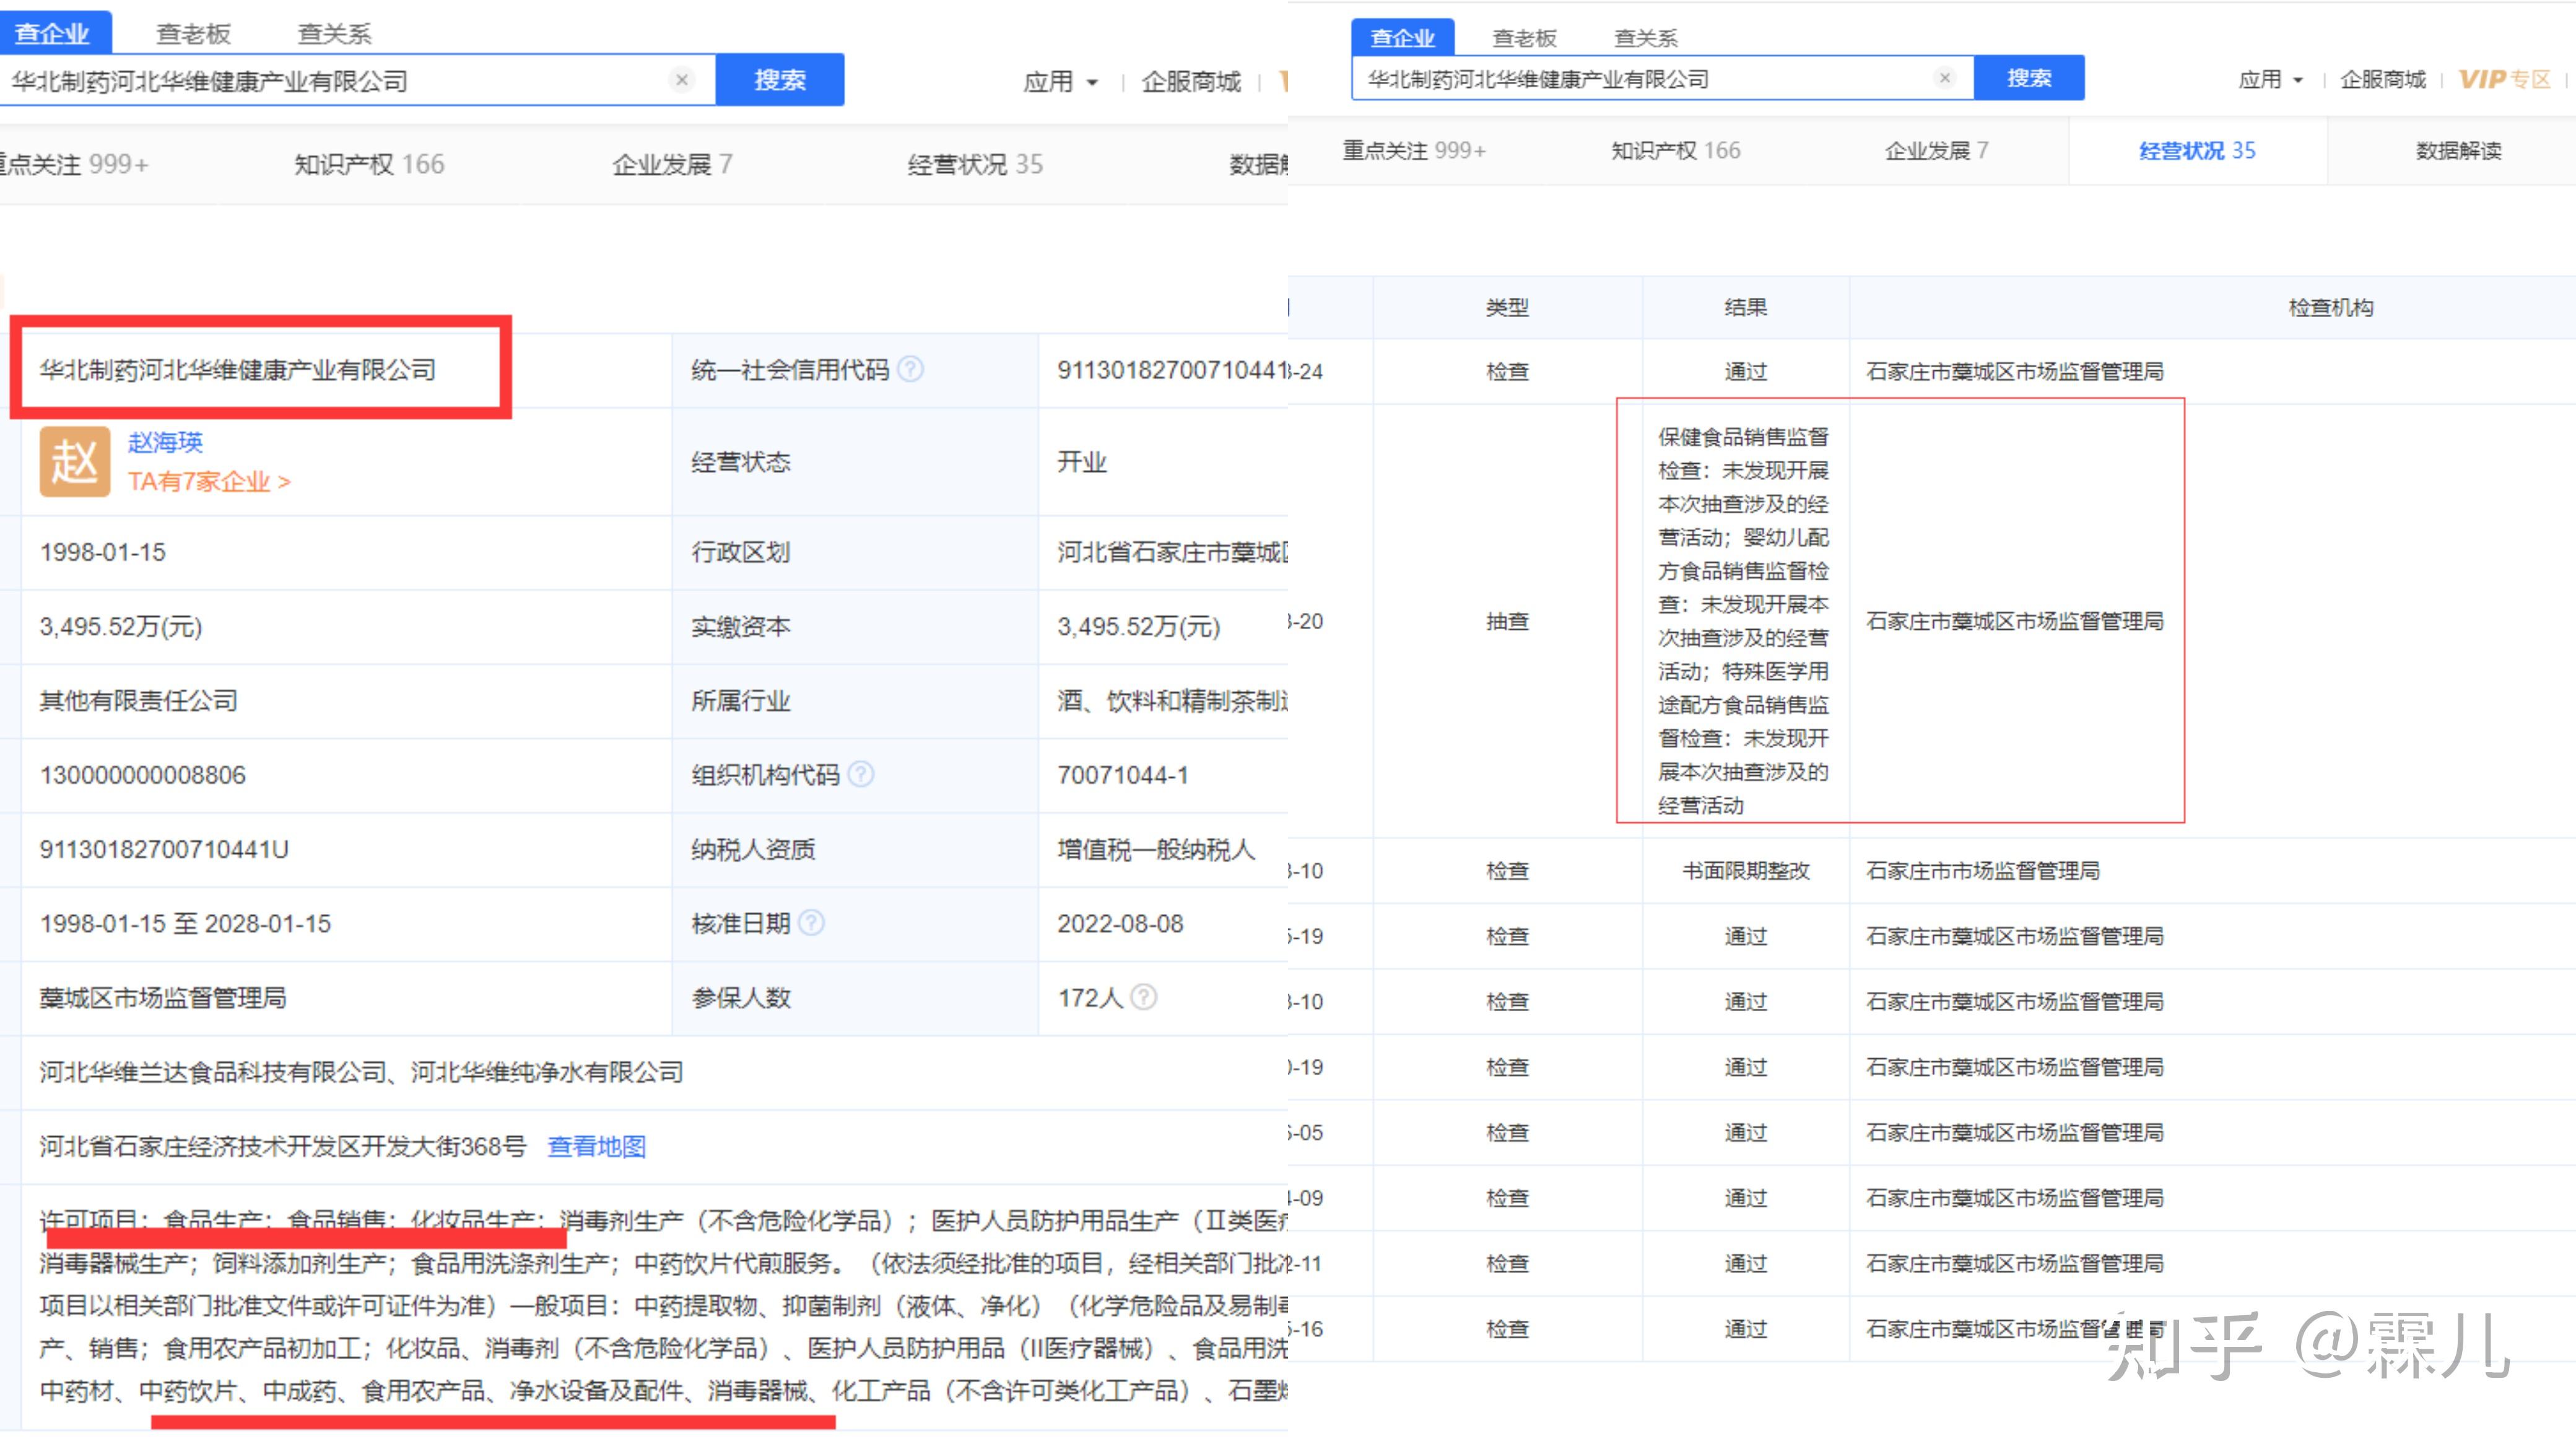The height and width of the screenshot is (1449, 2576).
Task: Open help icon next to 组织机构代码
Action: [x=861, y=774]
